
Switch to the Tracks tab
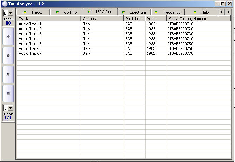pyautogui.click(x=33, y=12)
